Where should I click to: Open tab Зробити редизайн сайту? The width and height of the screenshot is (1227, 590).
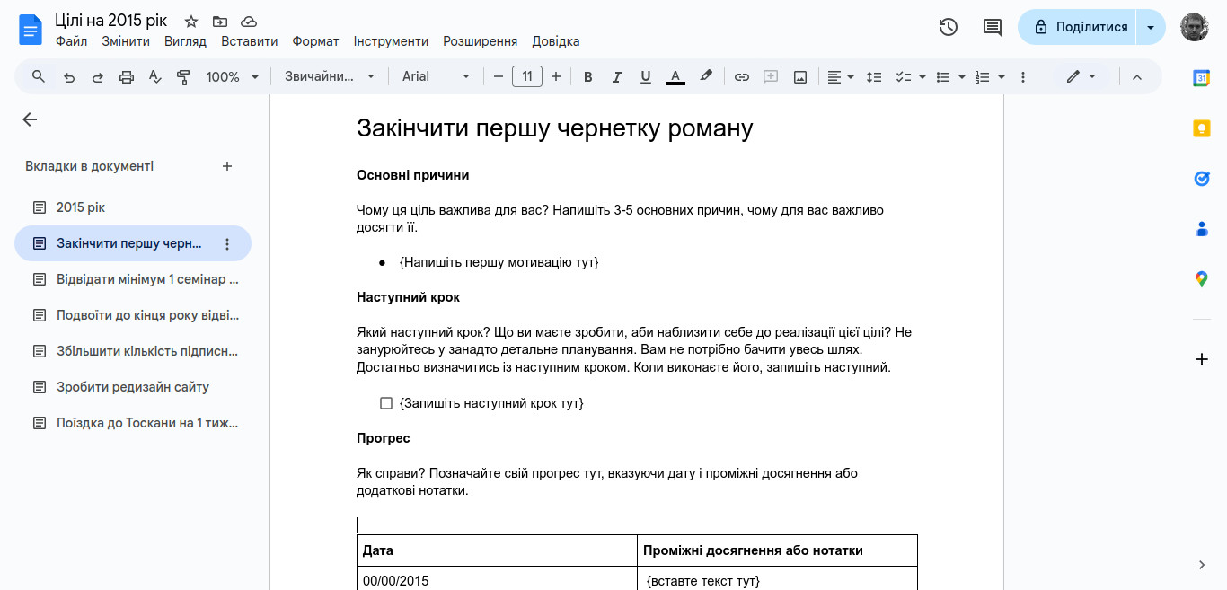133,387
